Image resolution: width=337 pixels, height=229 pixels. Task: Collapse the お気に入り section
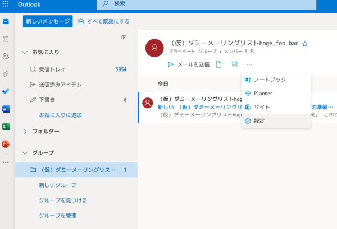point(25,52)
